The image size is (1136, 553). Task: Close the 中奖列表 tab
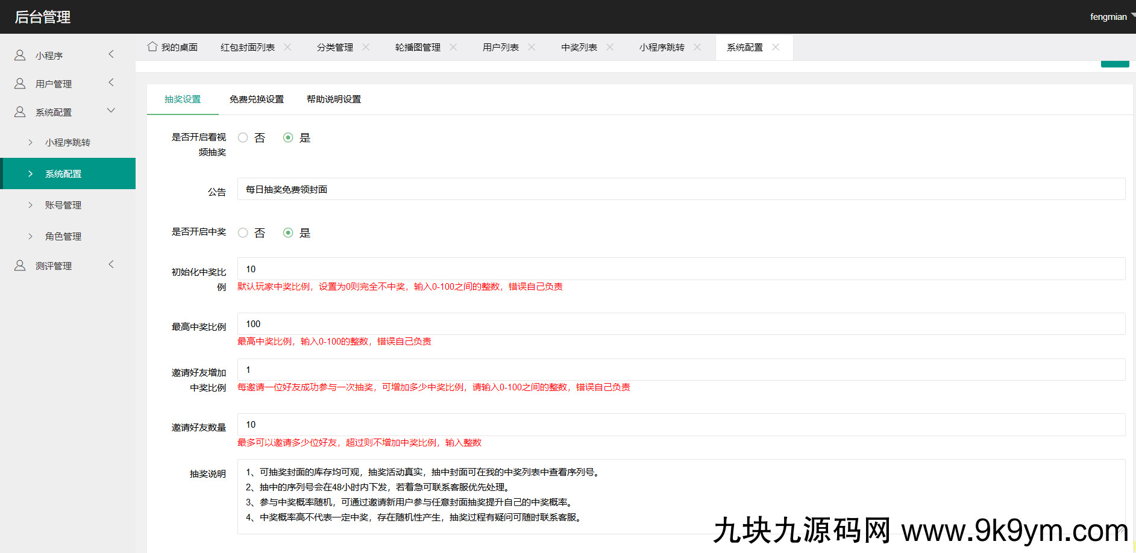[610, 47]
